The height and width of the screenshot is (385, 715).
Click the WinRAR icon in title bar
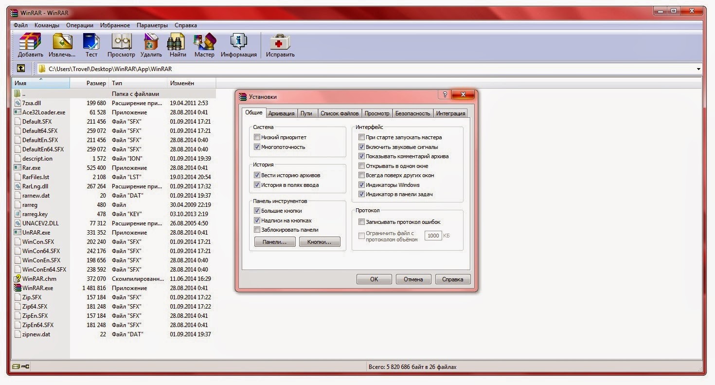pyautogui.click(x=15, y=13)
